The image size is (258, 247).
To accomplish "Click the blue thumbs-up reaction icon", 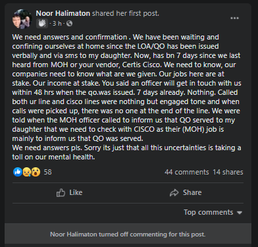I will 18,172.
